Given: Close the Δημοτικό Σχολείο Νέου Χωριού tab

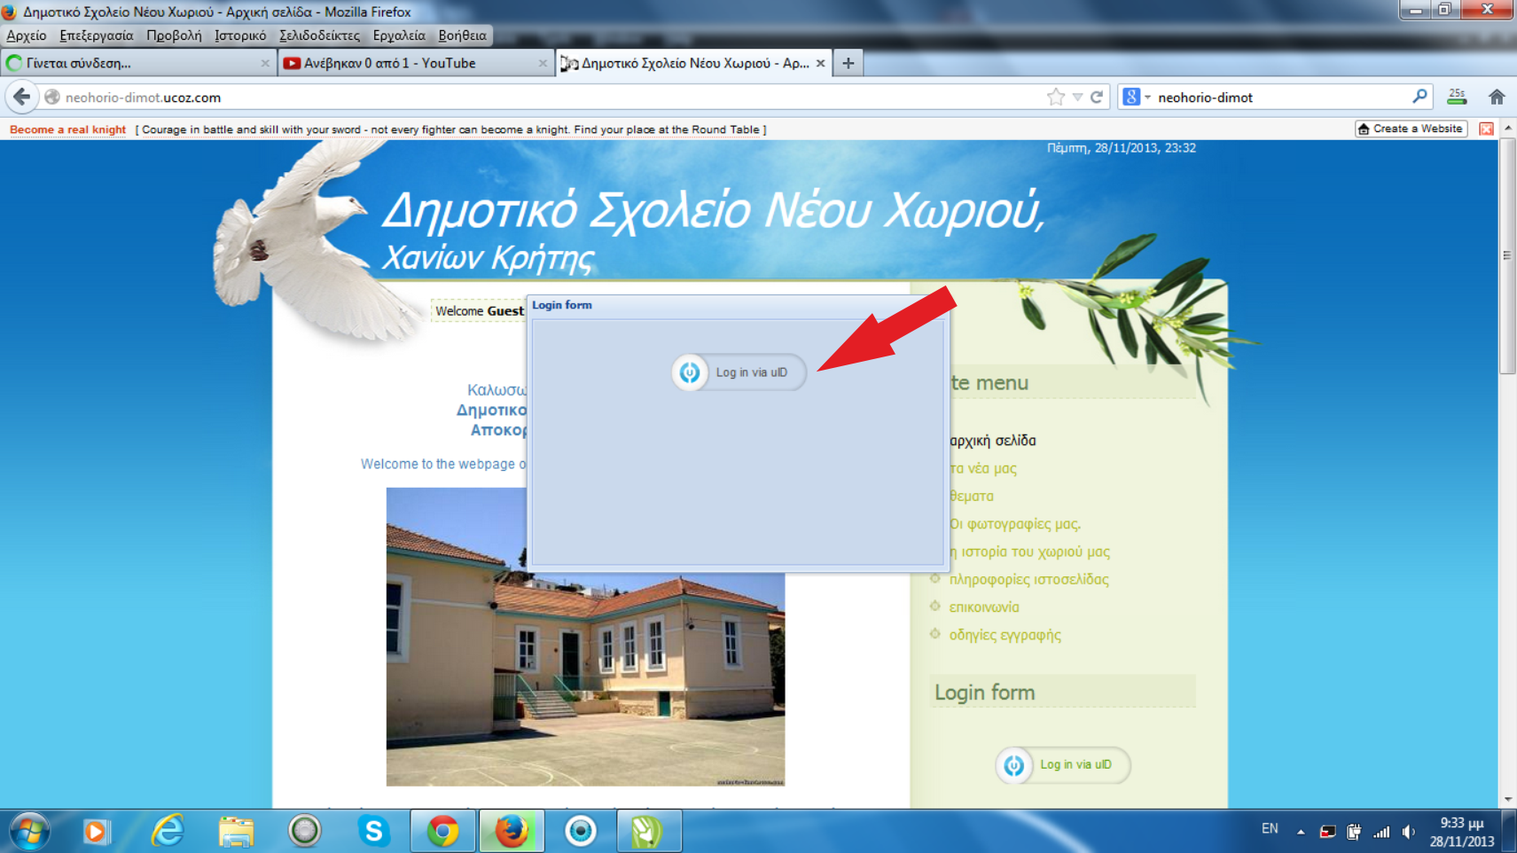Looking at the screenshot, I should click(x=820, y=63).
